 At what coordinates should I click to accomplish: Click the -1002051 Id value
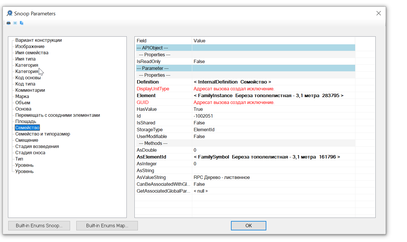pyautogui.click(x=203, y=116)
